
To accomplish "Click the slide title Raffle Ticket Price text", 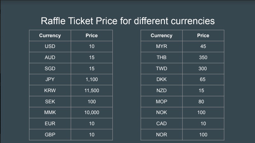I will coord(128,21).
